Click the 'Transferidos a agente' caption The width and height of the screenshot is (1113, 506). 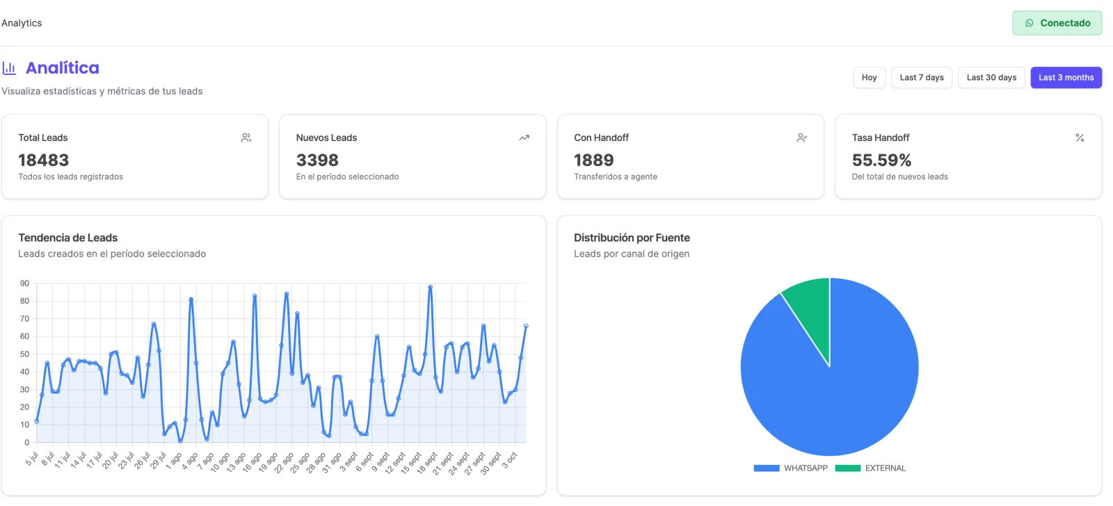click(616, 177)
